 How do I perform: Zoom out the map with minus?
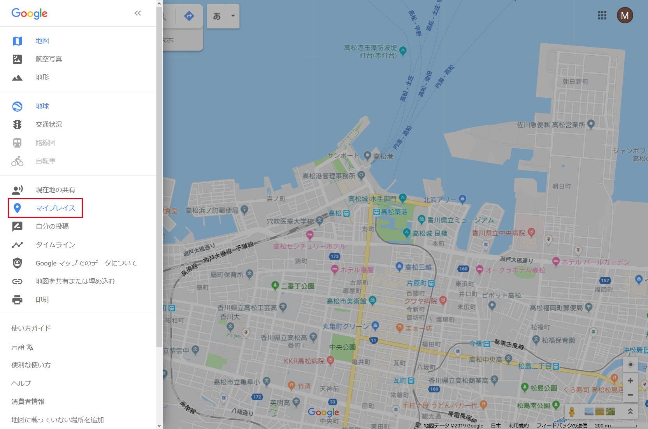pos(630,395)
